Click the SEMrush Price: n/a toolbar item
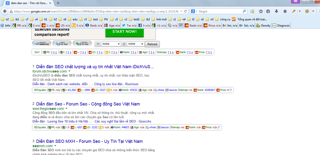The width and height of the screenshot is (320, 155). coord(212,26)
